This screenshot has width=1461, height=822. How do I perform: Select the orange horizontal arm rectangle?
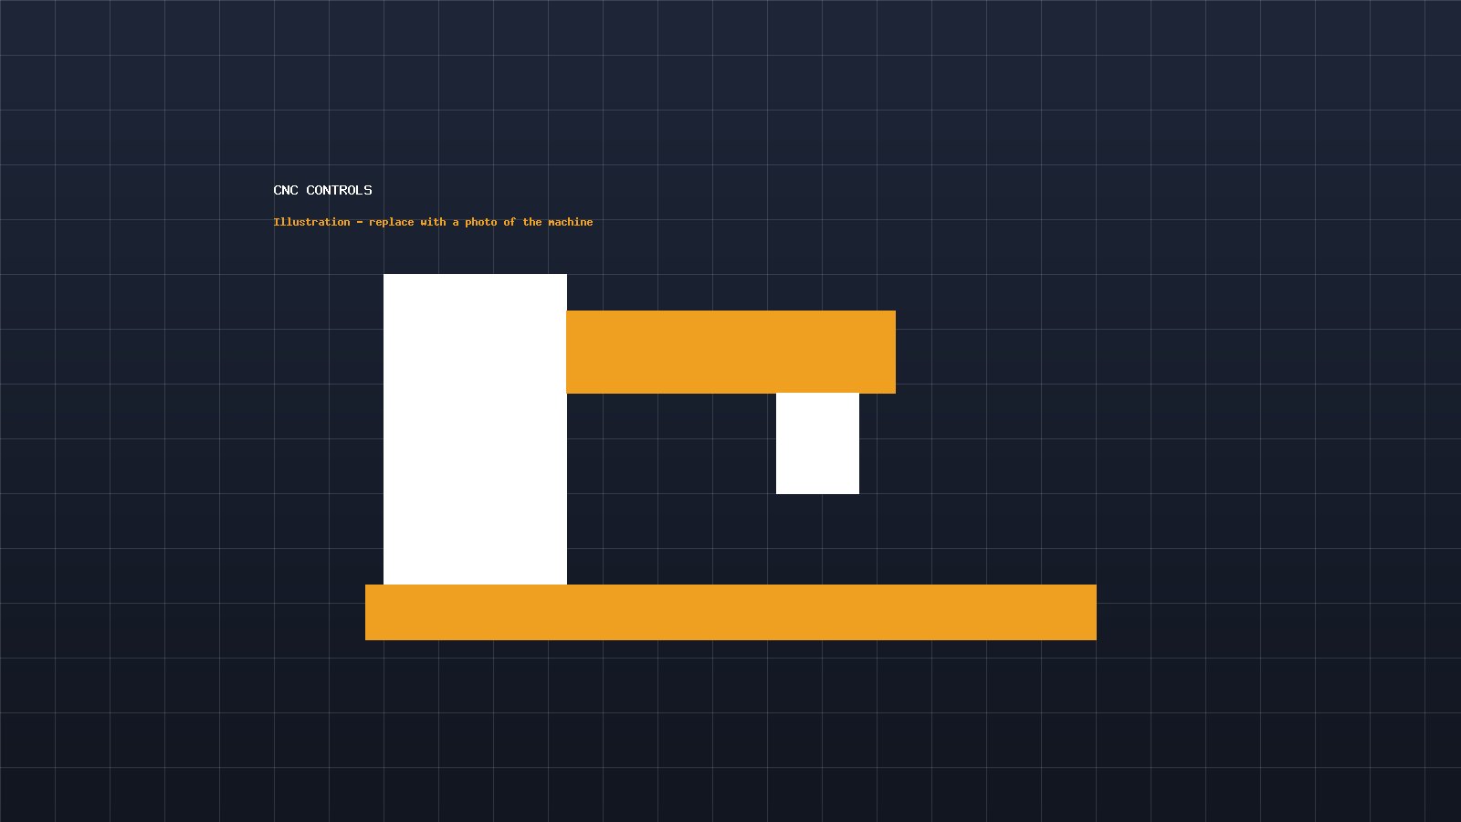[x=730, y=352]
